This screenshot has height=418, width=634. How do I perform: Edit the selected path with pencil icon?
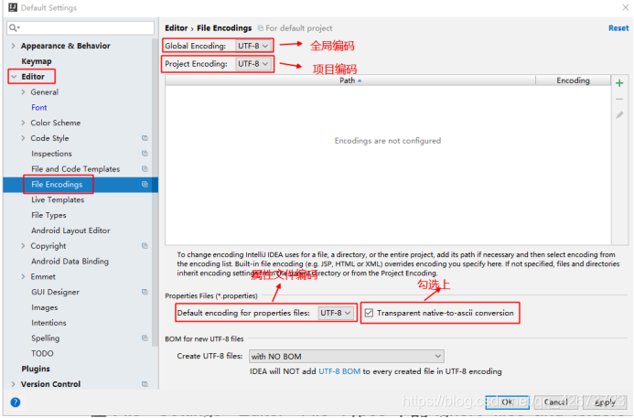click(619, 115)
